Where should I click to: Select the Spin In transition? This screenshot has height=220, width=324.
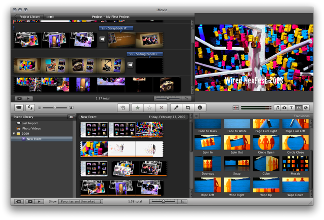click(x=208, y=144)
